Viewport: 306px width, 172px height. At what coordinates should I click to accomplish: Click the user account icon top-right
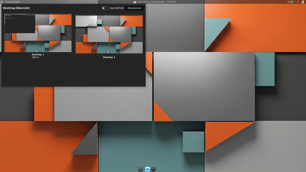coord(303,2)
